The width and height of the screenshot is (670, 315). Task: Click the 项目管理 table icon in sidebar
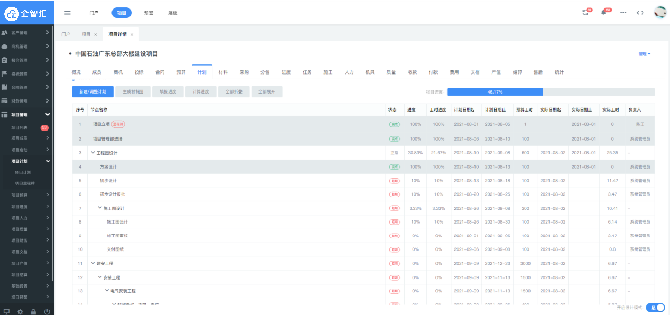pyautogui.click(x=5, y=115)
